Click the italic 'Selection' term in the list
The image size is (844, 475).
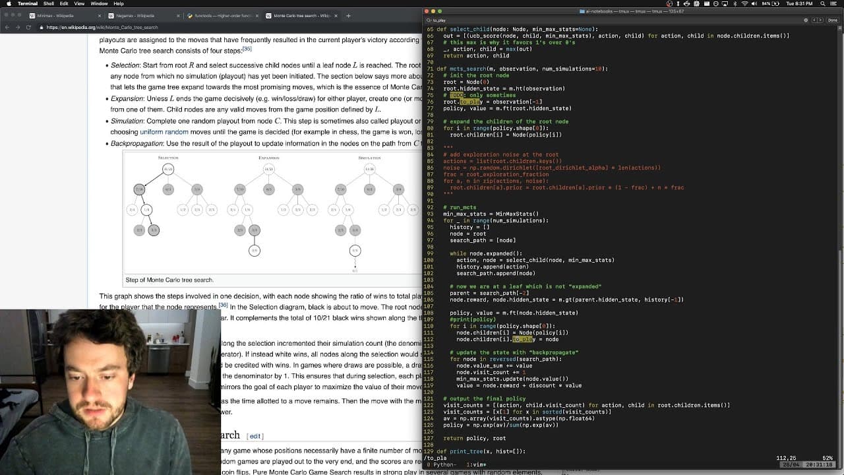(125, 65)
